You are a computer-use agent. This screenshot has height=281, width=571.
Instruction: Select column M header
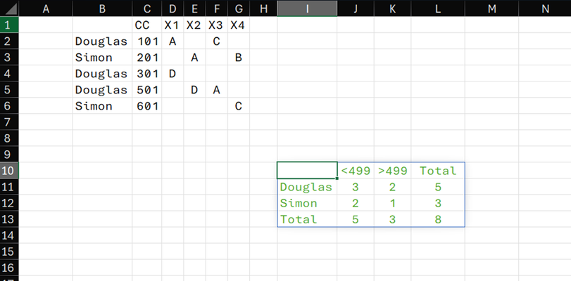[491, 8]
